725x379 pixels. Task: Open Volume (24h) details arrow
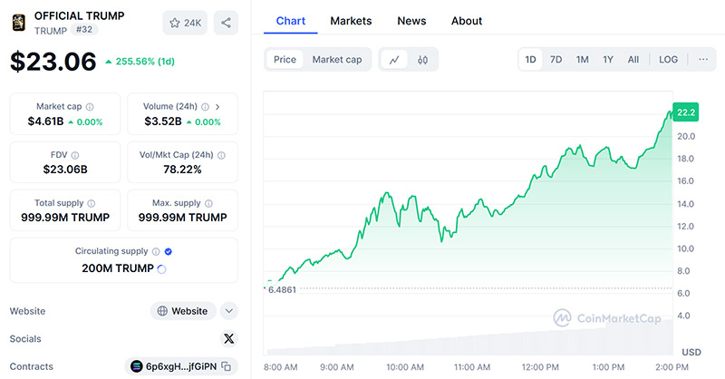click(x=217, y=107)
